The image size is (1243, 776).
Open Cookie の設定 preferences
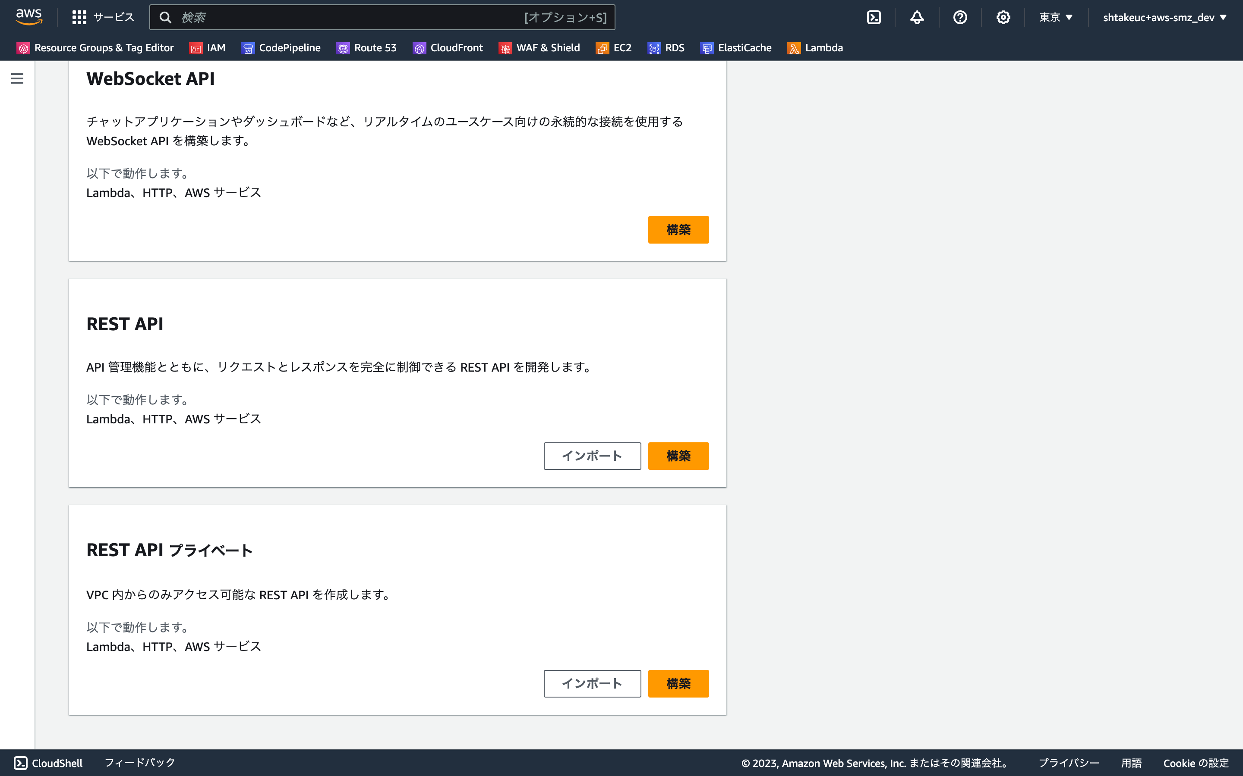(1196, 763)
